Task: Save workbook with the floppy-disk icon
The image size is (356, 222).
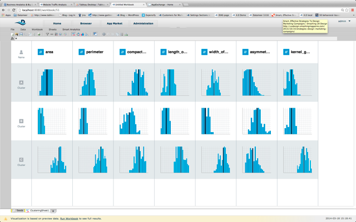Action: click(x=21, y=34)
